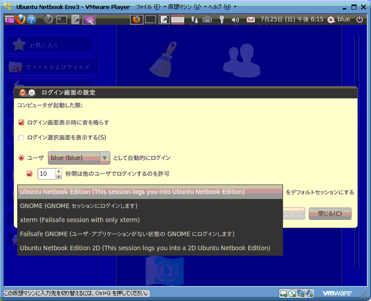Toggle the 秒間 delay login checkbox
This screenshot has height=301, width=371.
[29, 174]
